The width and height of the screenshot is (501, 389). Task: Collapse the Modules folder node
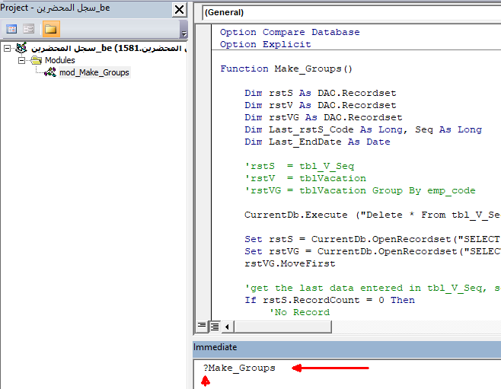point(22,60)
